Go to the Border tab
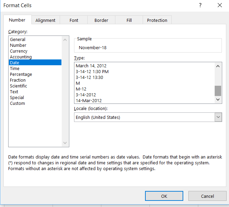 tap(101, 20)
